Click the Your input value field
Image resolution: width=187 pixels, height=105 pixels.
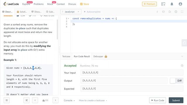132,73
